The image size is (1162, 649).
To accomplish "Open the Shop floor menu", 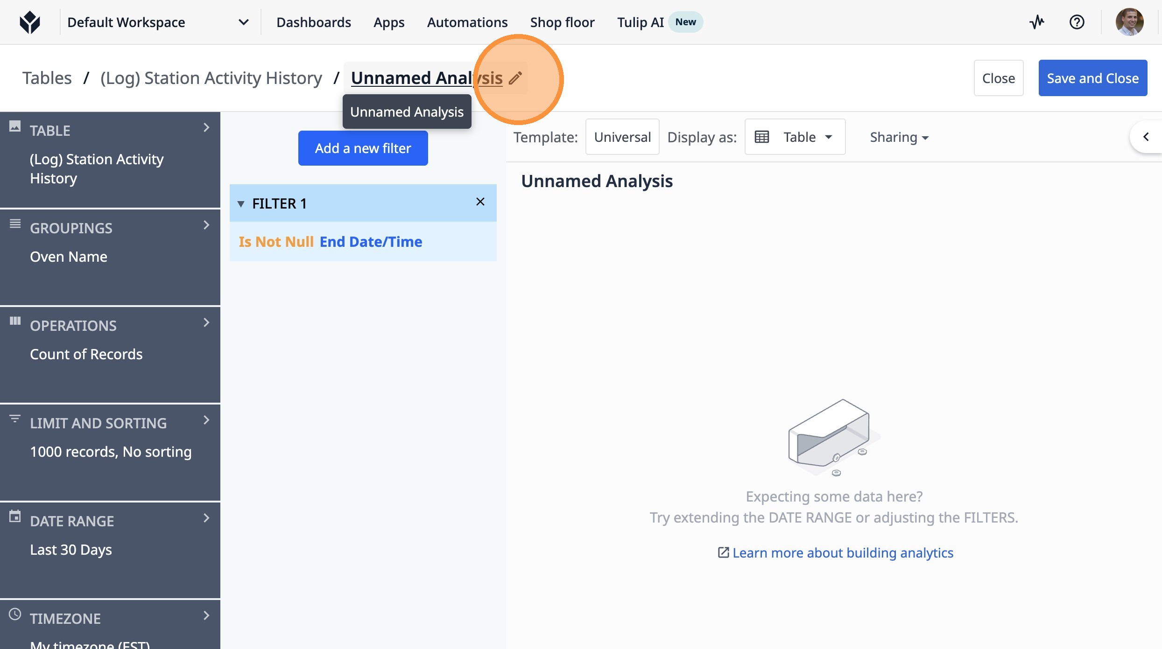I will (562, 22).
